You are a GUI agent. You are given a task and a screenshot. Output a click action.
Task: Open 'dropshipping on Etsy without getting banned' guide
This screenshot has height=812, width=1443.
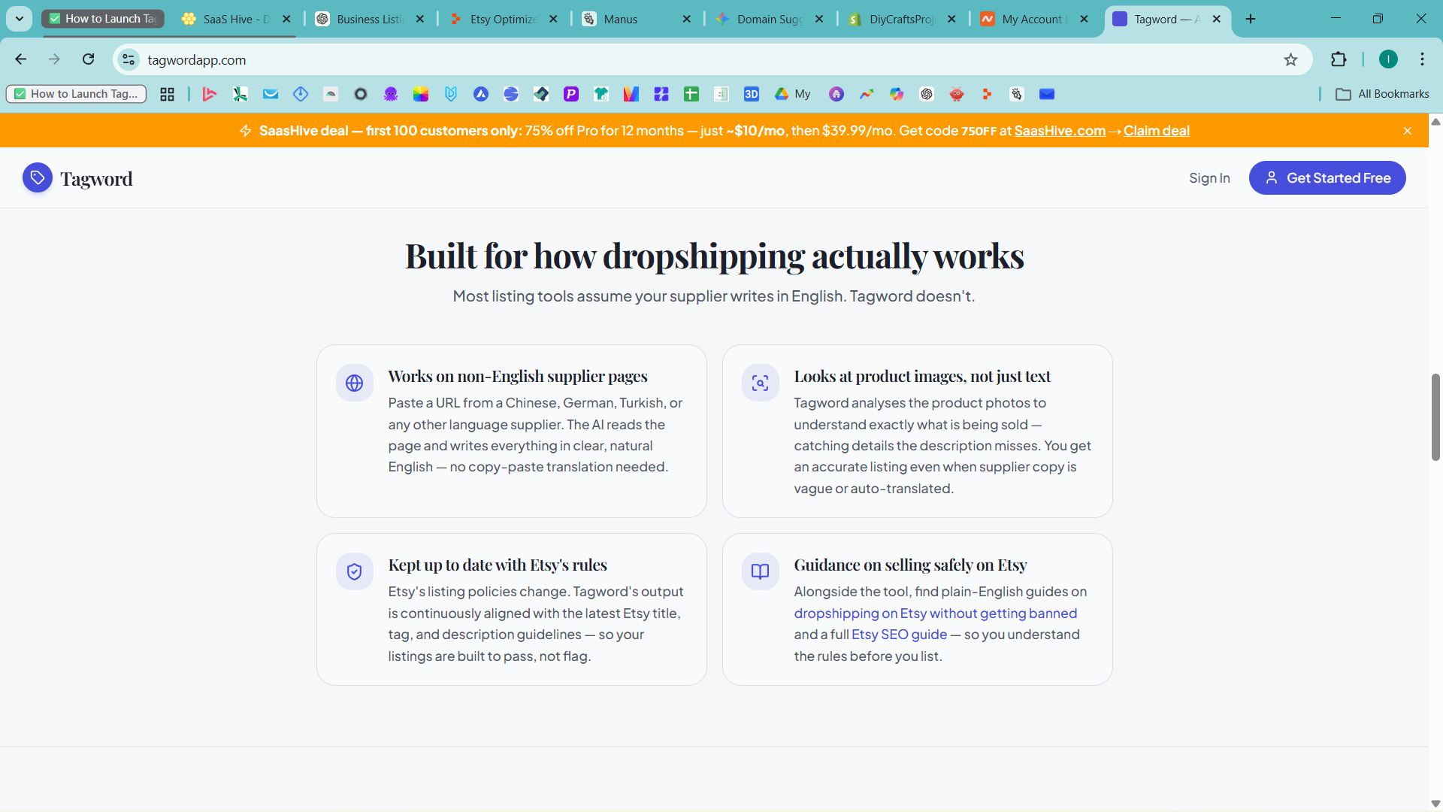pyautogui.click(x=936, y=614)
